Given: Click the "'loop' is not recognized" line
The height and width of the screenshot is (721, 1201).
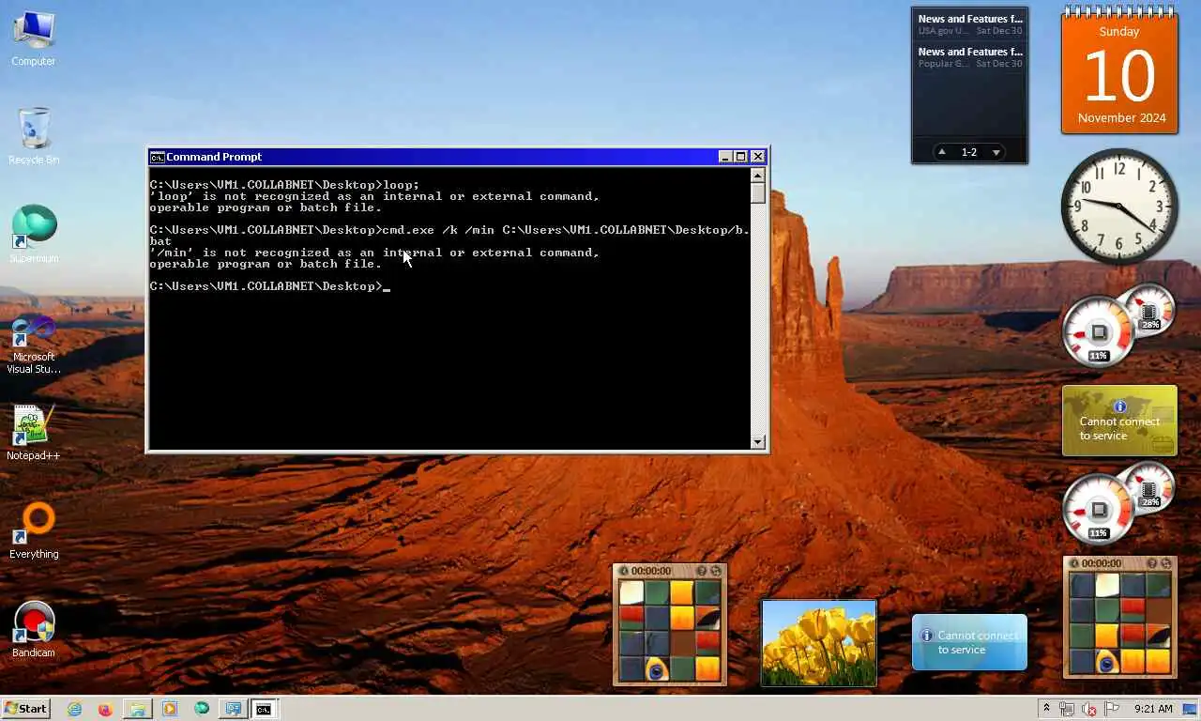Looking at the screenshot, I should [375, 196].
